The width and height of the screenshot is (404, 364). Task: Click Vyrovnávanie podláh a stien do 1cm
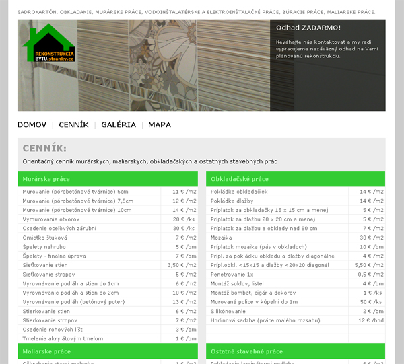point(108,284)
